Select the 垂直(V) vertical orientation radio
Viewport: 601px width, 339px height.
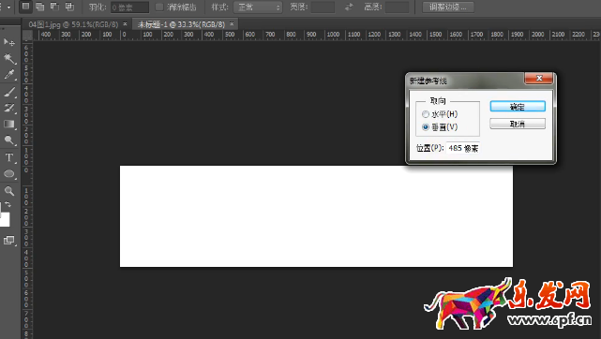tap(425, 127)
